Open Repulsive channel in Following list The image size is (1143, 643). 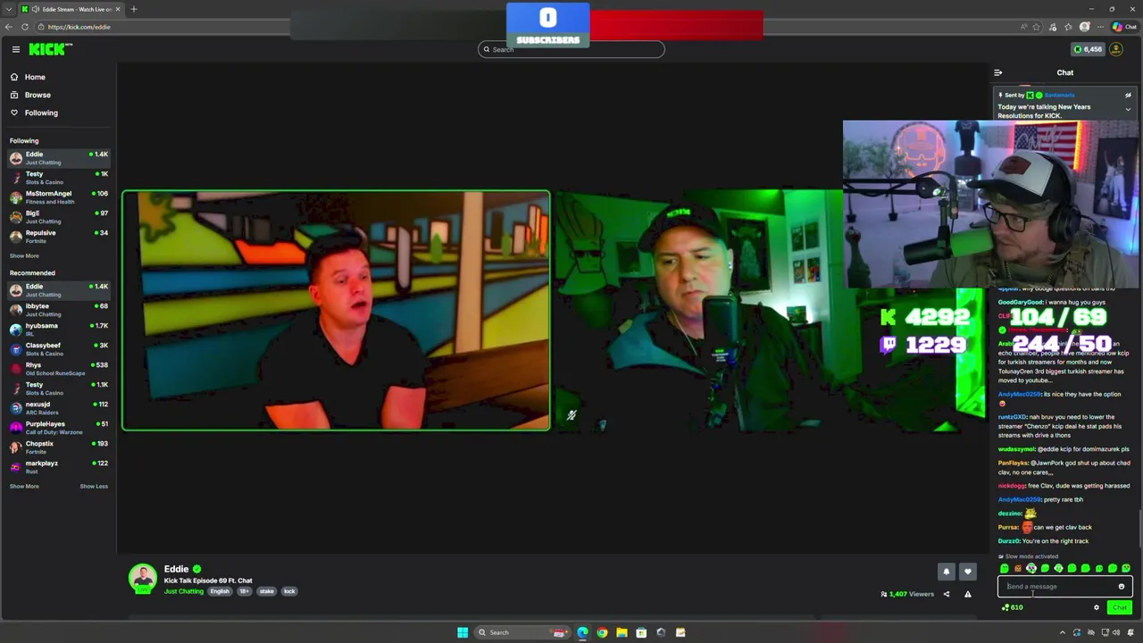(58, 236)
